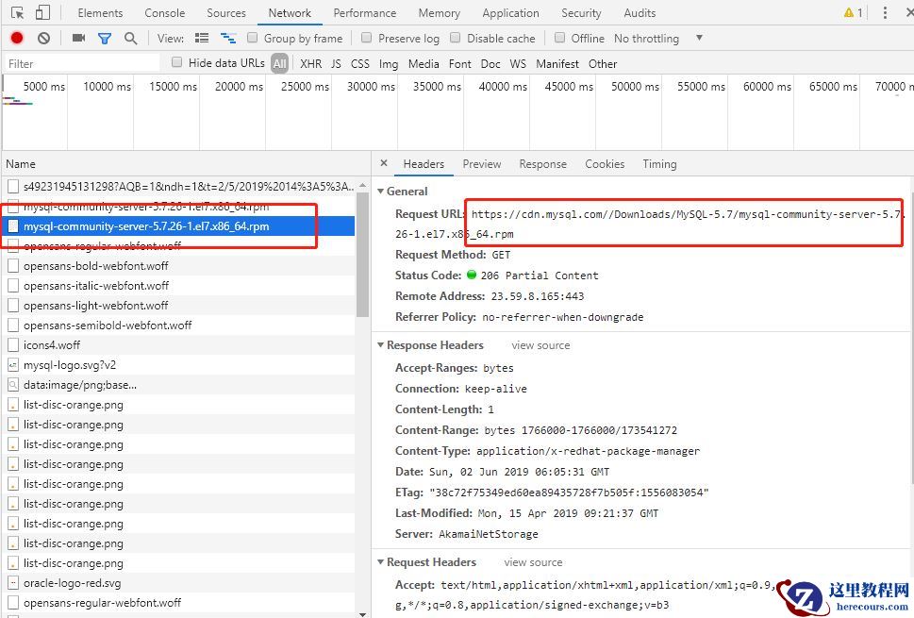The height and width of the screenshot is (618, 914).
Task: Filter requests by Other type
Action: (603, 63)
